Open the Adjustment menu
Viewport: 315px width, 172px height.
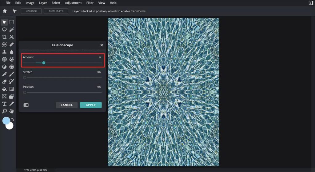pos(73,3)
